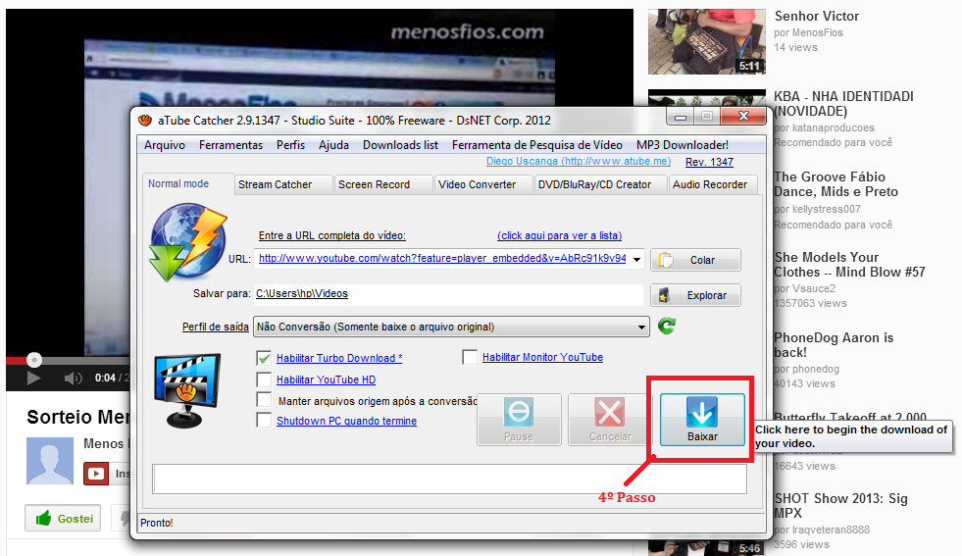Screen dimensions: 962x556
Task: Open SHOT Show 2013: Sig MPX video link
Action: pos(840,506)
